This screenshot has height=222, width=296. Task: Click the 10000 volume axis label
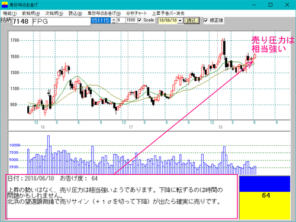click(x=15, y=145)
